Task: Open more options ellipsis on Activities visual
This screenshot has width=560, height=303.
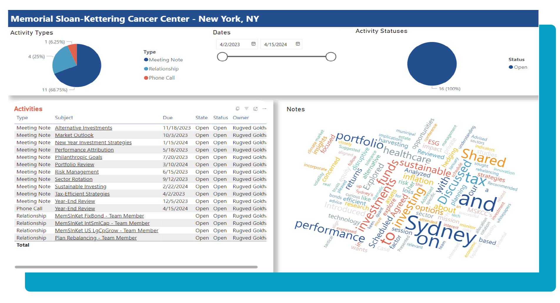Action: pyautogui.click(x=264, y=109)
